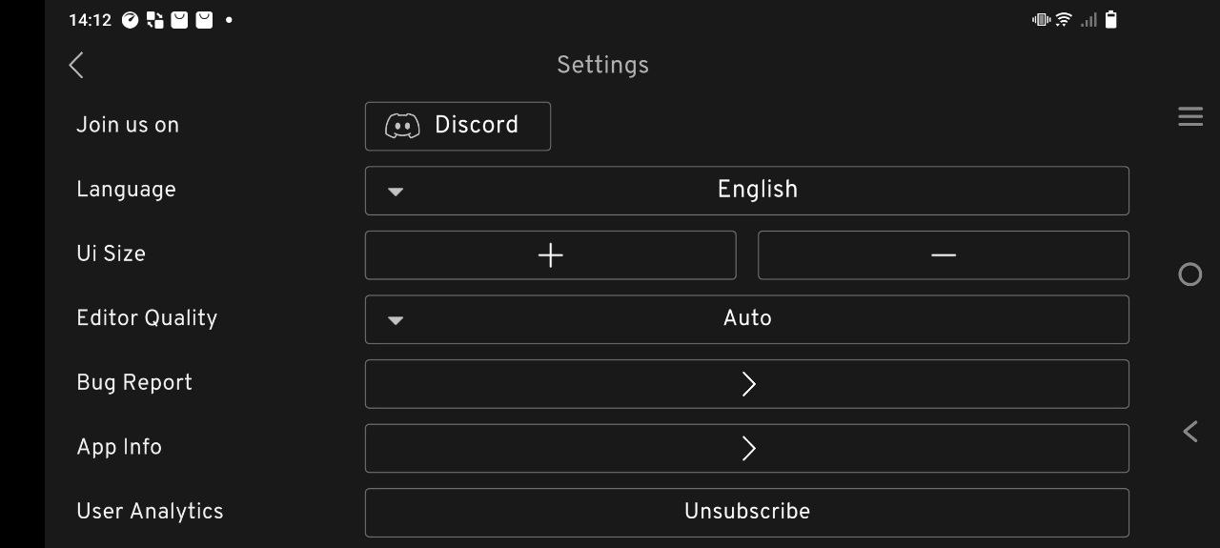1220x548 pixels.
Task: Tap the clock notification icon in the status bar
Action: tap(131, 19)
